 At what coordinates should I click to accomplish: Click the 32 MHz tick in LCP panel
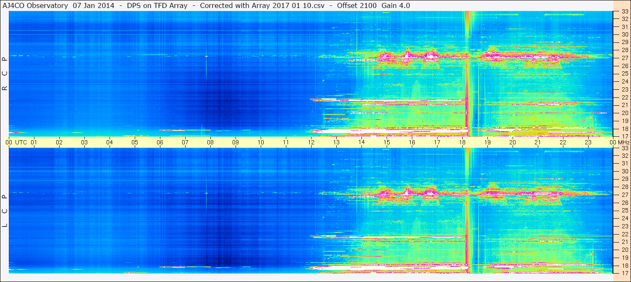point(624,156)
